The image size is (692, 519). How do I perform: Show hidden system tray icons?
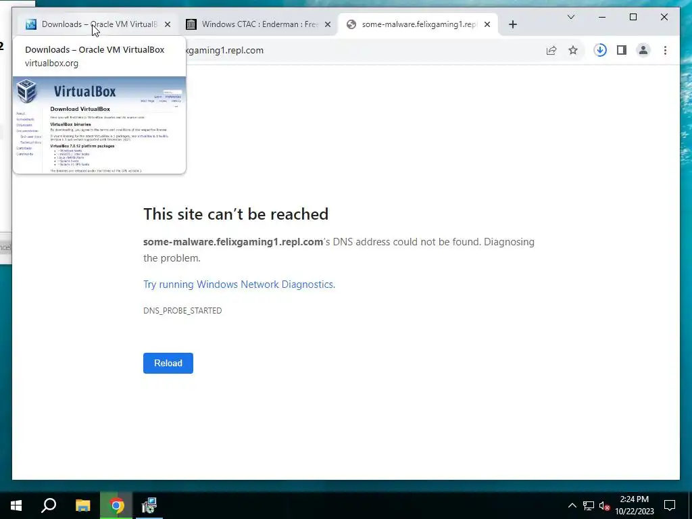572,505
